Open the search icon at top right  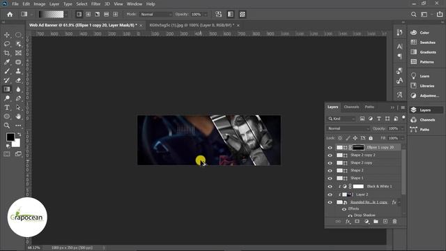(413, 14)
